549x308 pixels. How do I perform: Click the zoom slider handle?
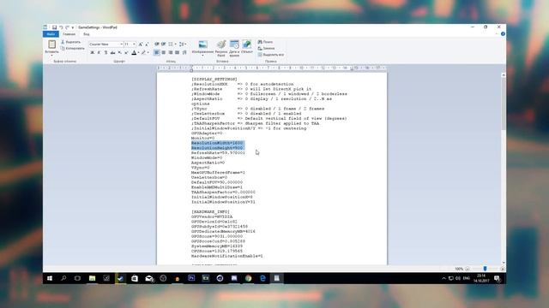(x=485, y=269)
